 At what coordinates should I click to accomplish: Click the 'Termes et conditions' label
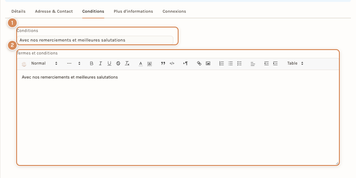pos(37,53)
